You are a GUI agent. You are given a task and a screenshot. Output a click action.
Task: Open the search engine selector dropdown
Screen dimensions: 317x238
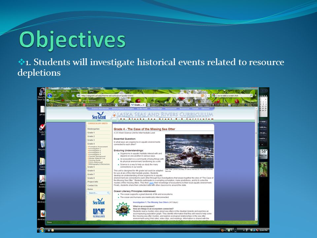point(214,96)
